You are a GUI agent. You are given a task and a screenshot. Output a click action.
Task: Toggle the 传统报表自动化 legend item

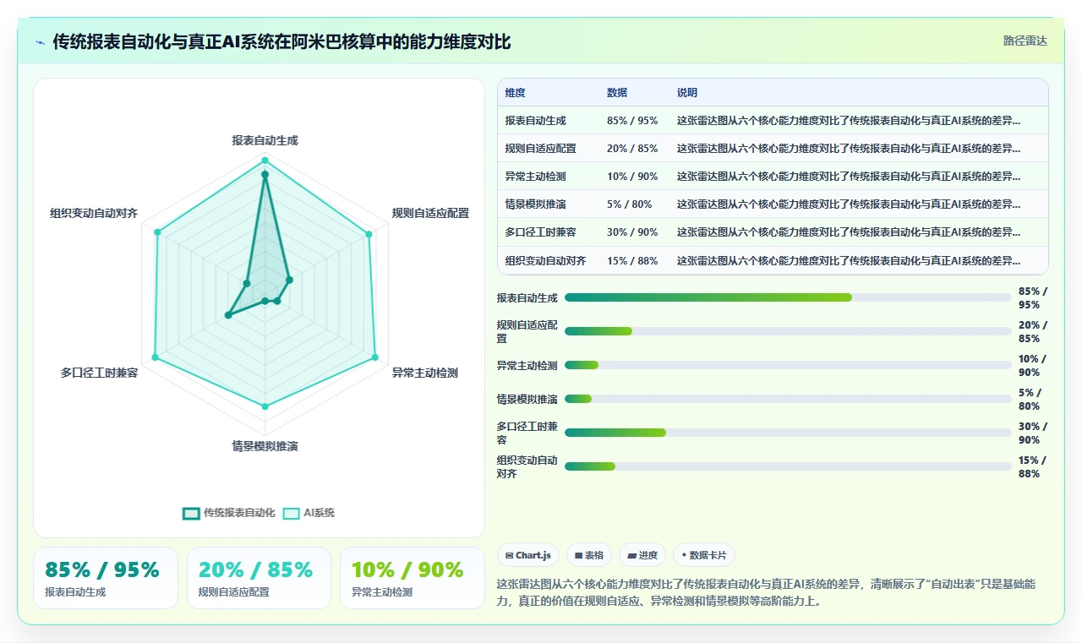coord(229,513)
